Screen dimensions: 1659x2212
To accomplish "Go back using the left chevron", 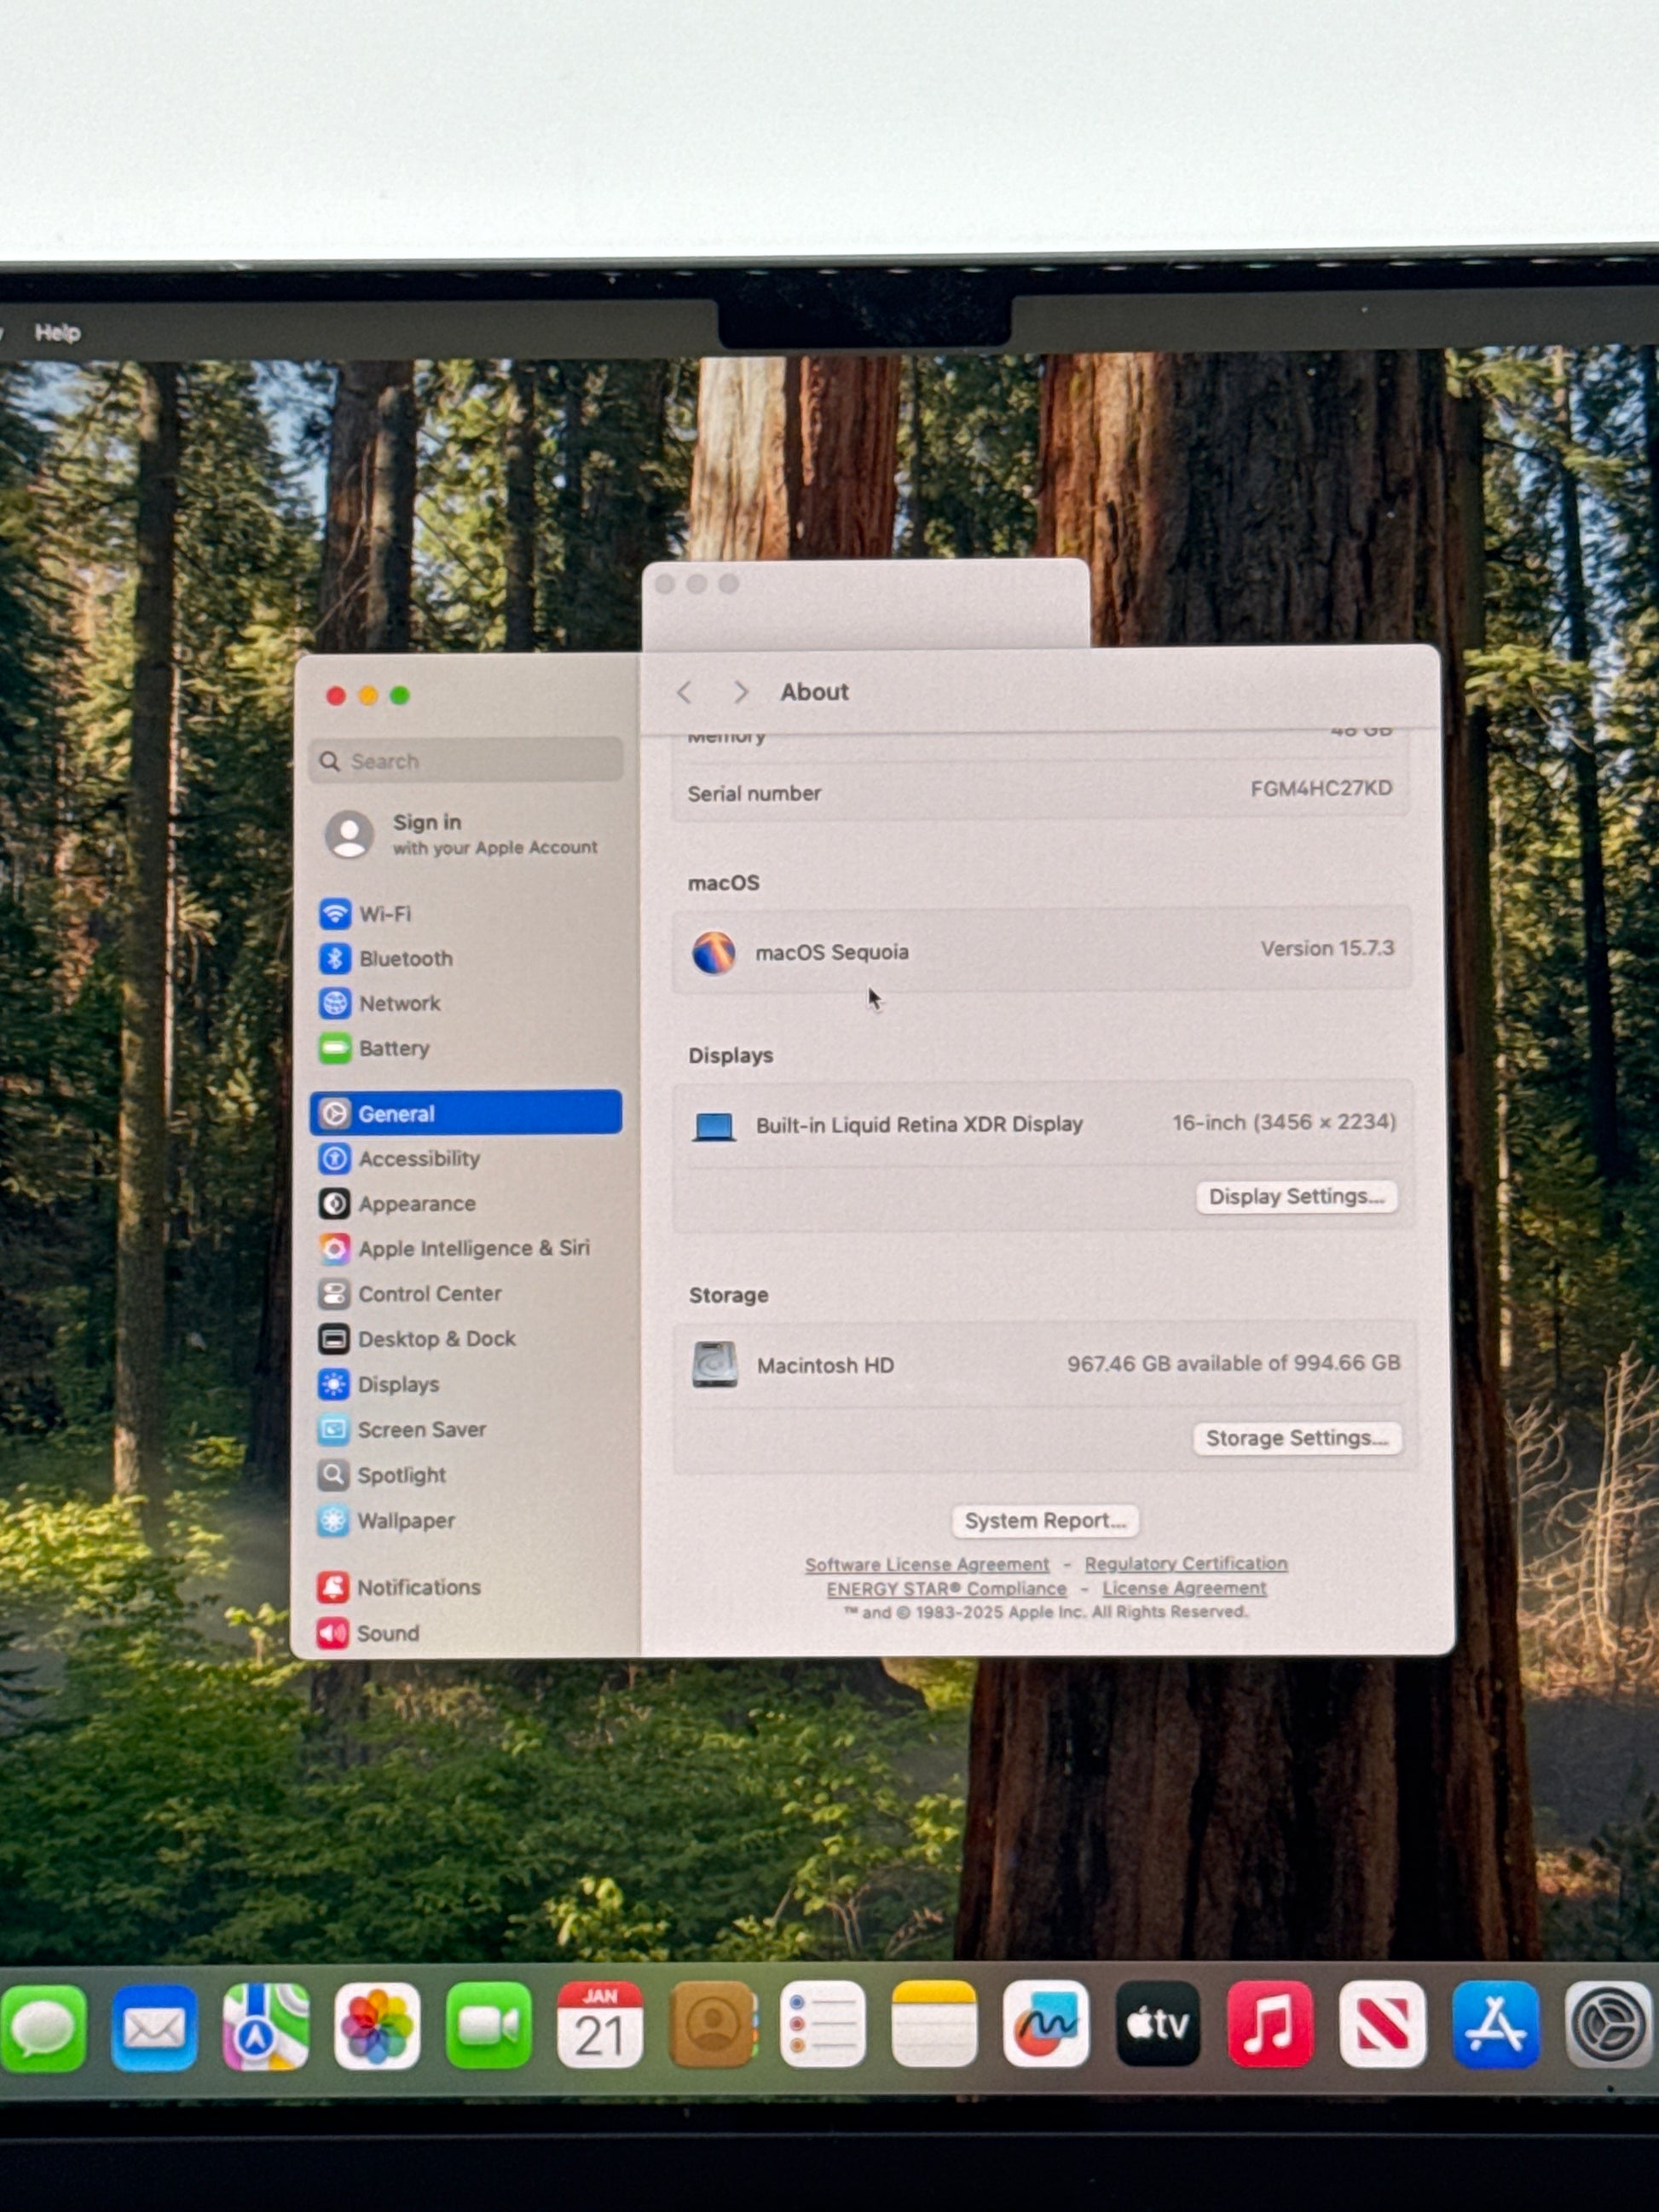I will tap(685, 692).
